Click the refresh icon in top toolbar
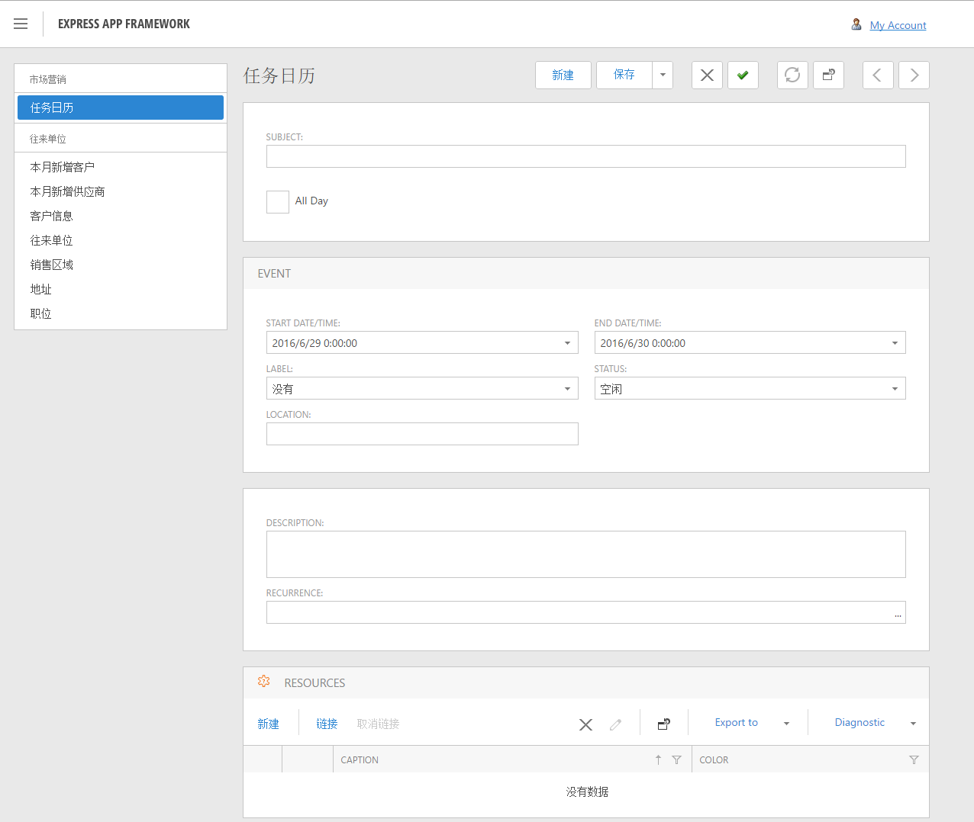Viewport: 974px width, 822px height. [792, 75]
